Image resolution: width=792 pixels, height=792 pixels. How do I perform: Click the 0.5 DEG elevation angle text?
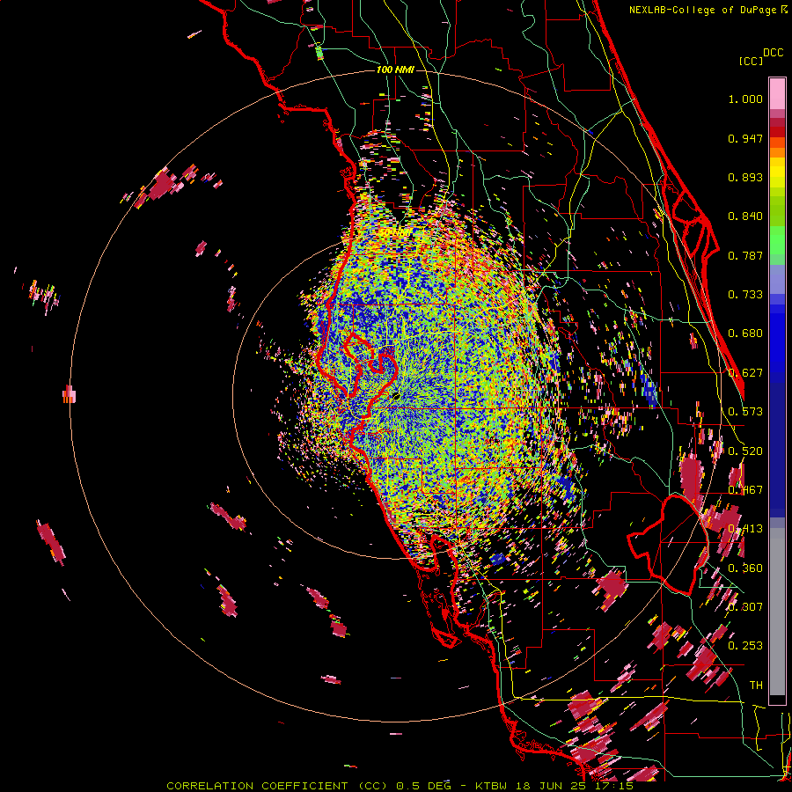point(424,786)
